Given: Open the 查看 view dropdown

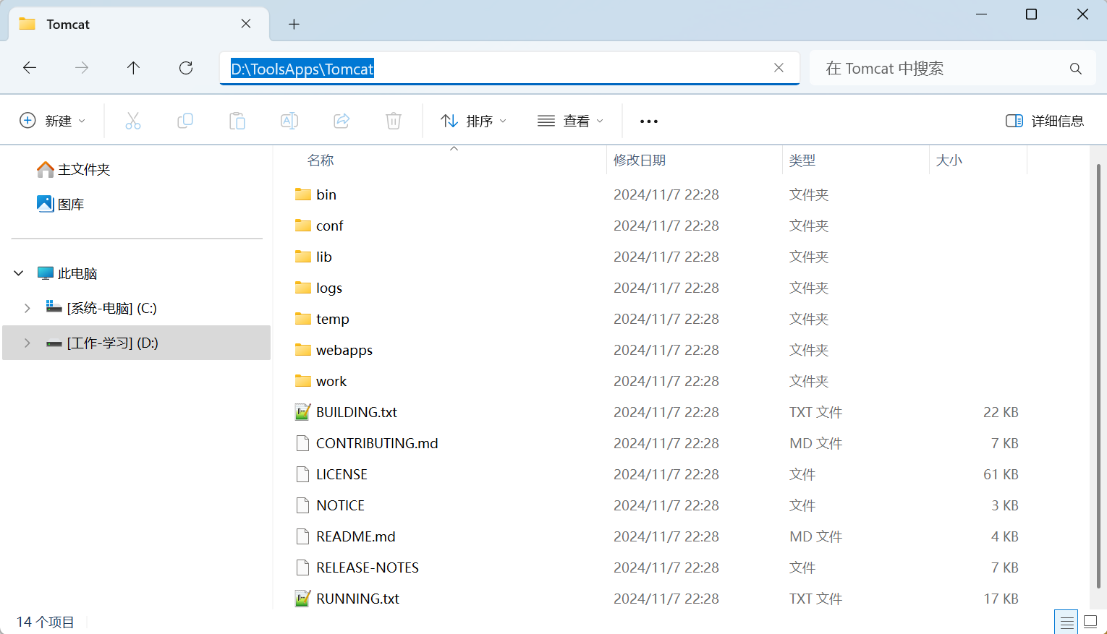Looking at the screenshot, I should click(570, 121).
